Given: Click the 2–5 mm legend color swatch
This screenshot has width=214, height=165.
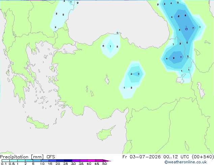Looking at the screenshot, I should tap(29, 161).
